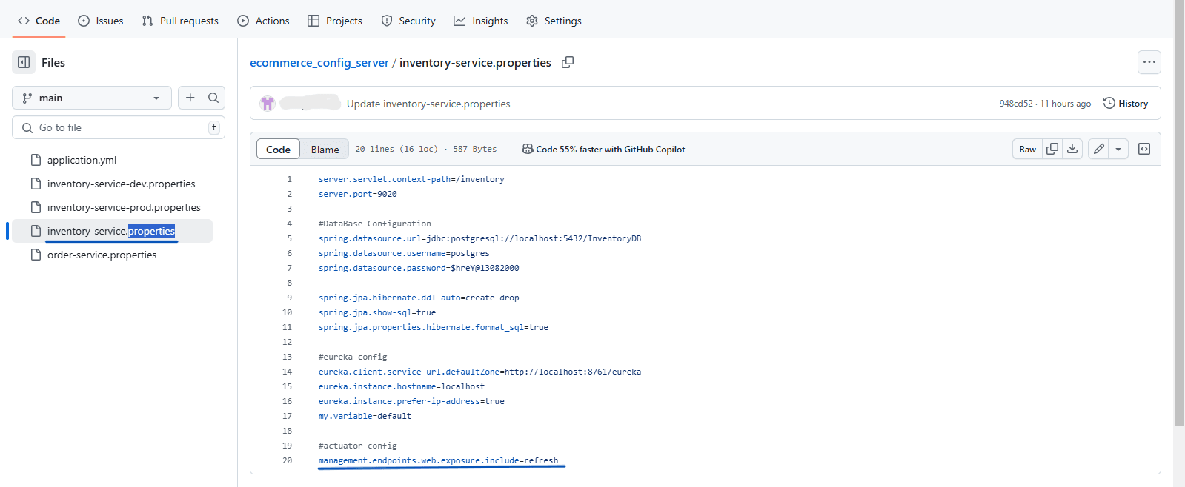Open the main branch selector dropdown

pyautogui.click(x=92, y=98)
